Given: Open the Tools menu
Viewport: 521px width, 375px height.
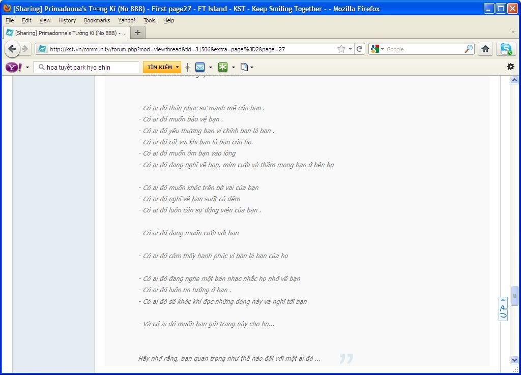Looking at the screenshot, I should (149, 20).
